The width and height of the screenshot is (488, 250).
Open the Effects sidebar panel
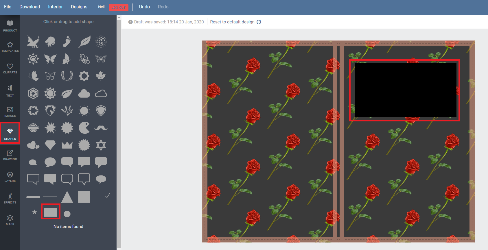click(10, 199)
